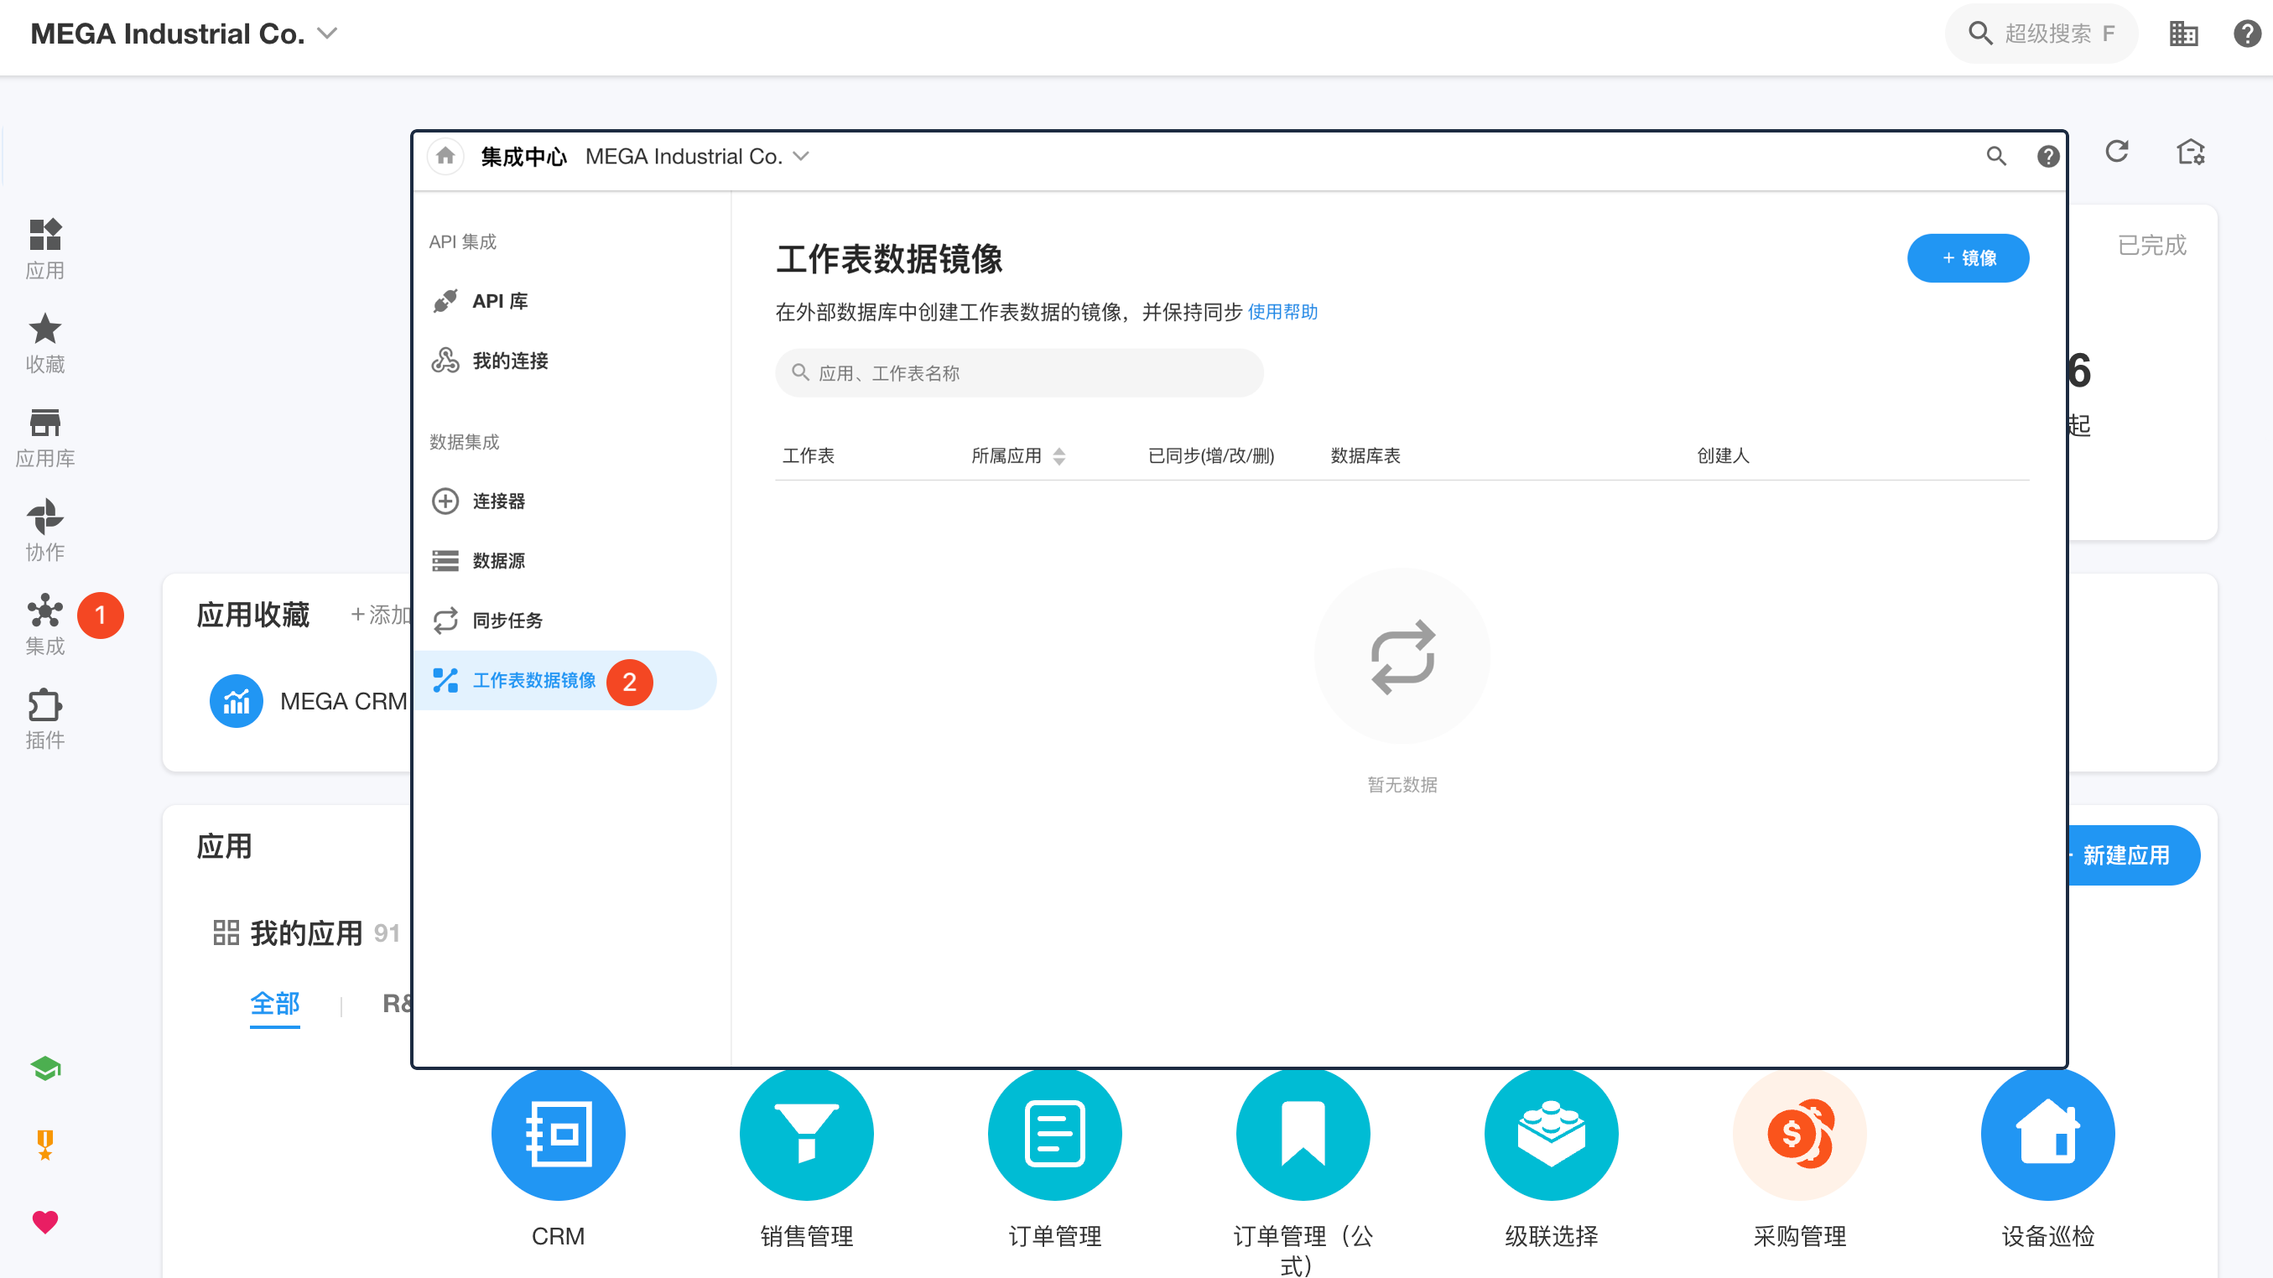This screenshot has height=1278, width=2273.
Task: Switch to the 全部 tab
Action: 274,1004
